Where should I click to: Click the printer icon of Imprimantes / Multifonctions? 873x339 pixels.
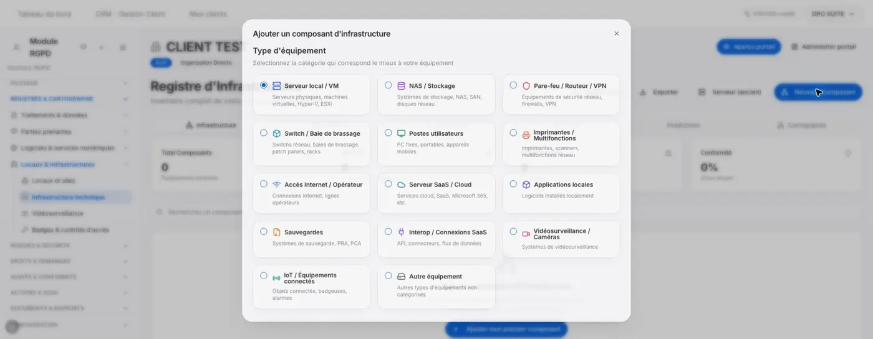(526, 135)
